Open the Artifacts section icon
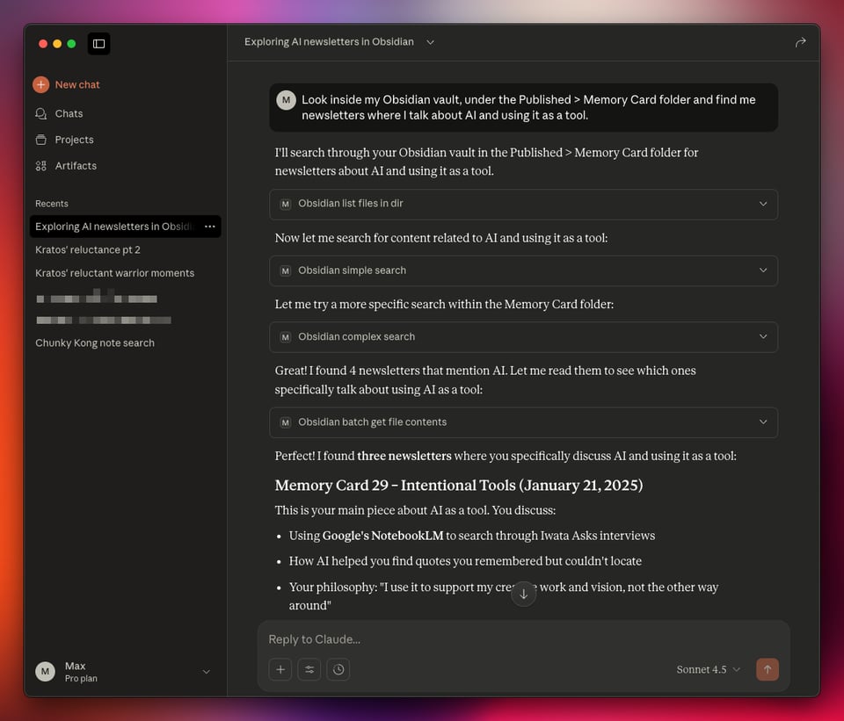 (x=39, y=165)
